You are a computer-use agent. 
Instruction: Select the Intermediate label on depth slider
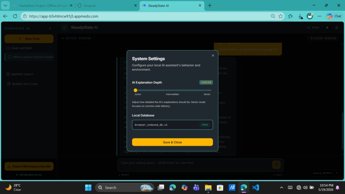tap(172, 94)
